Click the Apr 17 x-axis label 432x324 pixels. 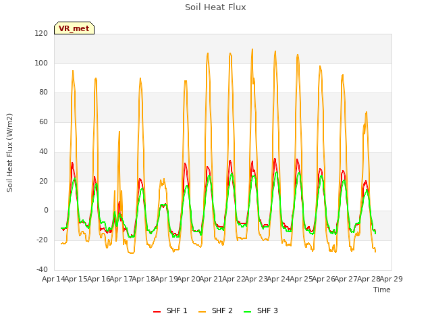point(121,279)
